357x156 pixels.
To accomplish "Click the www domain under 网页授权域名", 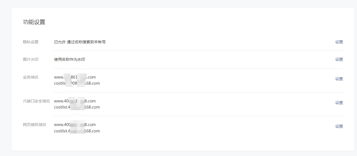I will pyautogui.click(x=75, y=125).
